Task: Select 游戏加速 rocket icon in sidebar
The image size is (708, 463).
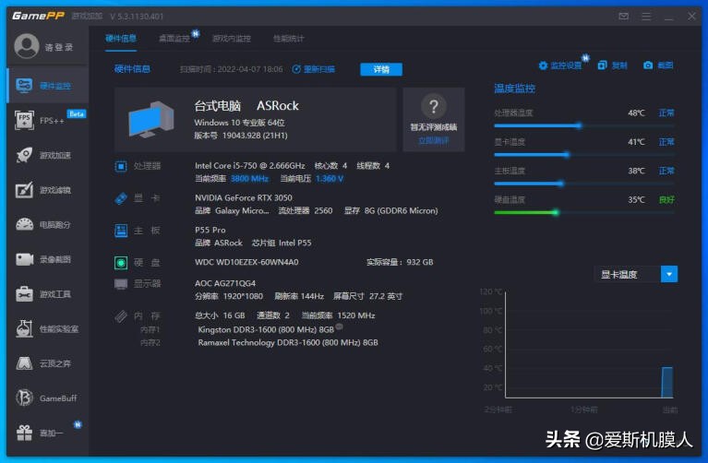Action: point(24,155)
